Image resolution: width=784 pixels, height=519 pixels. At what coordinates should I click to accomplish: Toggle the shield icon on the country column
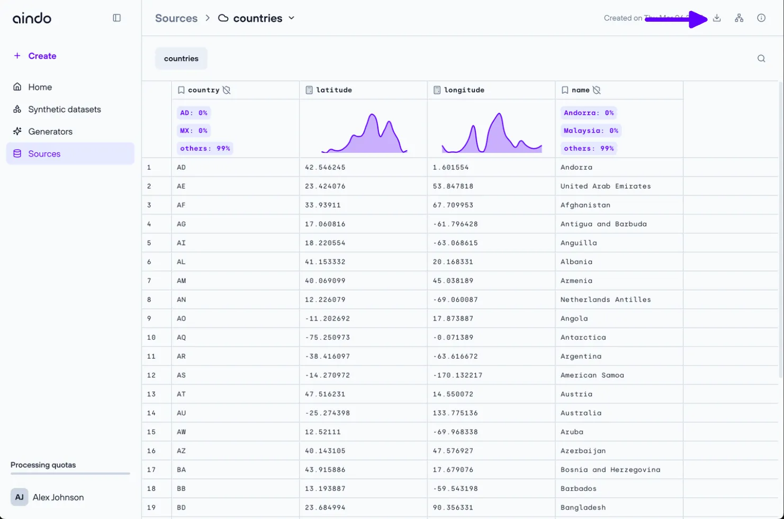coord(227,90)
